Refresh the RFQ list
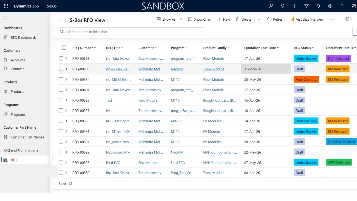The width and height of the screenshot is (357, 201). 276,19
